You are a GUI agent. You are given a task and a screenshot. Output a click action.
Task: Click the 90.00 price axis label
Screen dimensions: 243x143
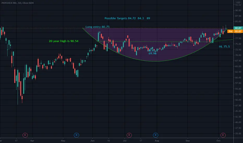point(238,10)
